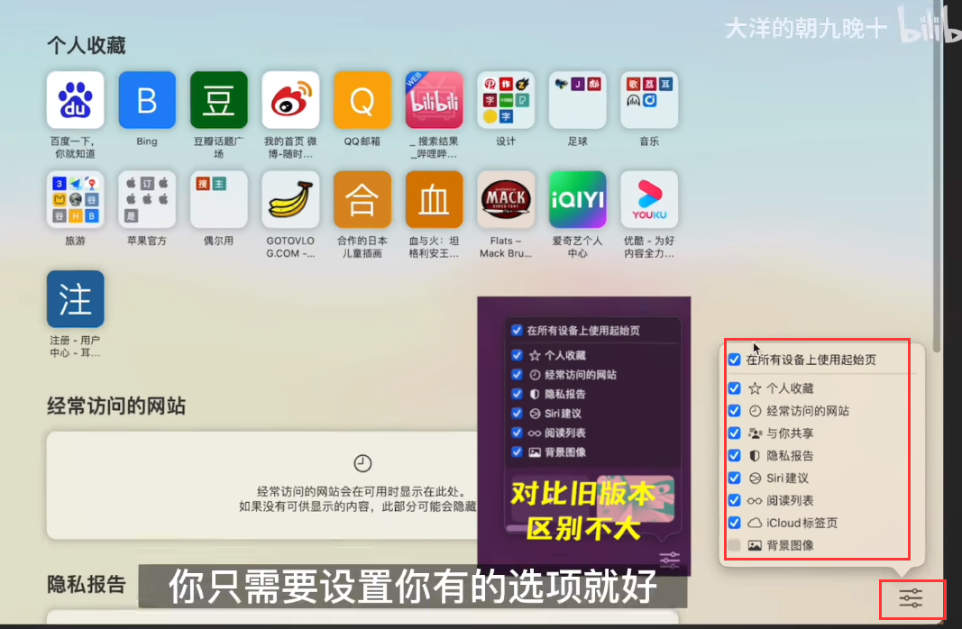Viewport: 962px width, 629px height.
Task: Toggle 在所有设备上使用起始页 checkbox
Action: tap(735, 360)
